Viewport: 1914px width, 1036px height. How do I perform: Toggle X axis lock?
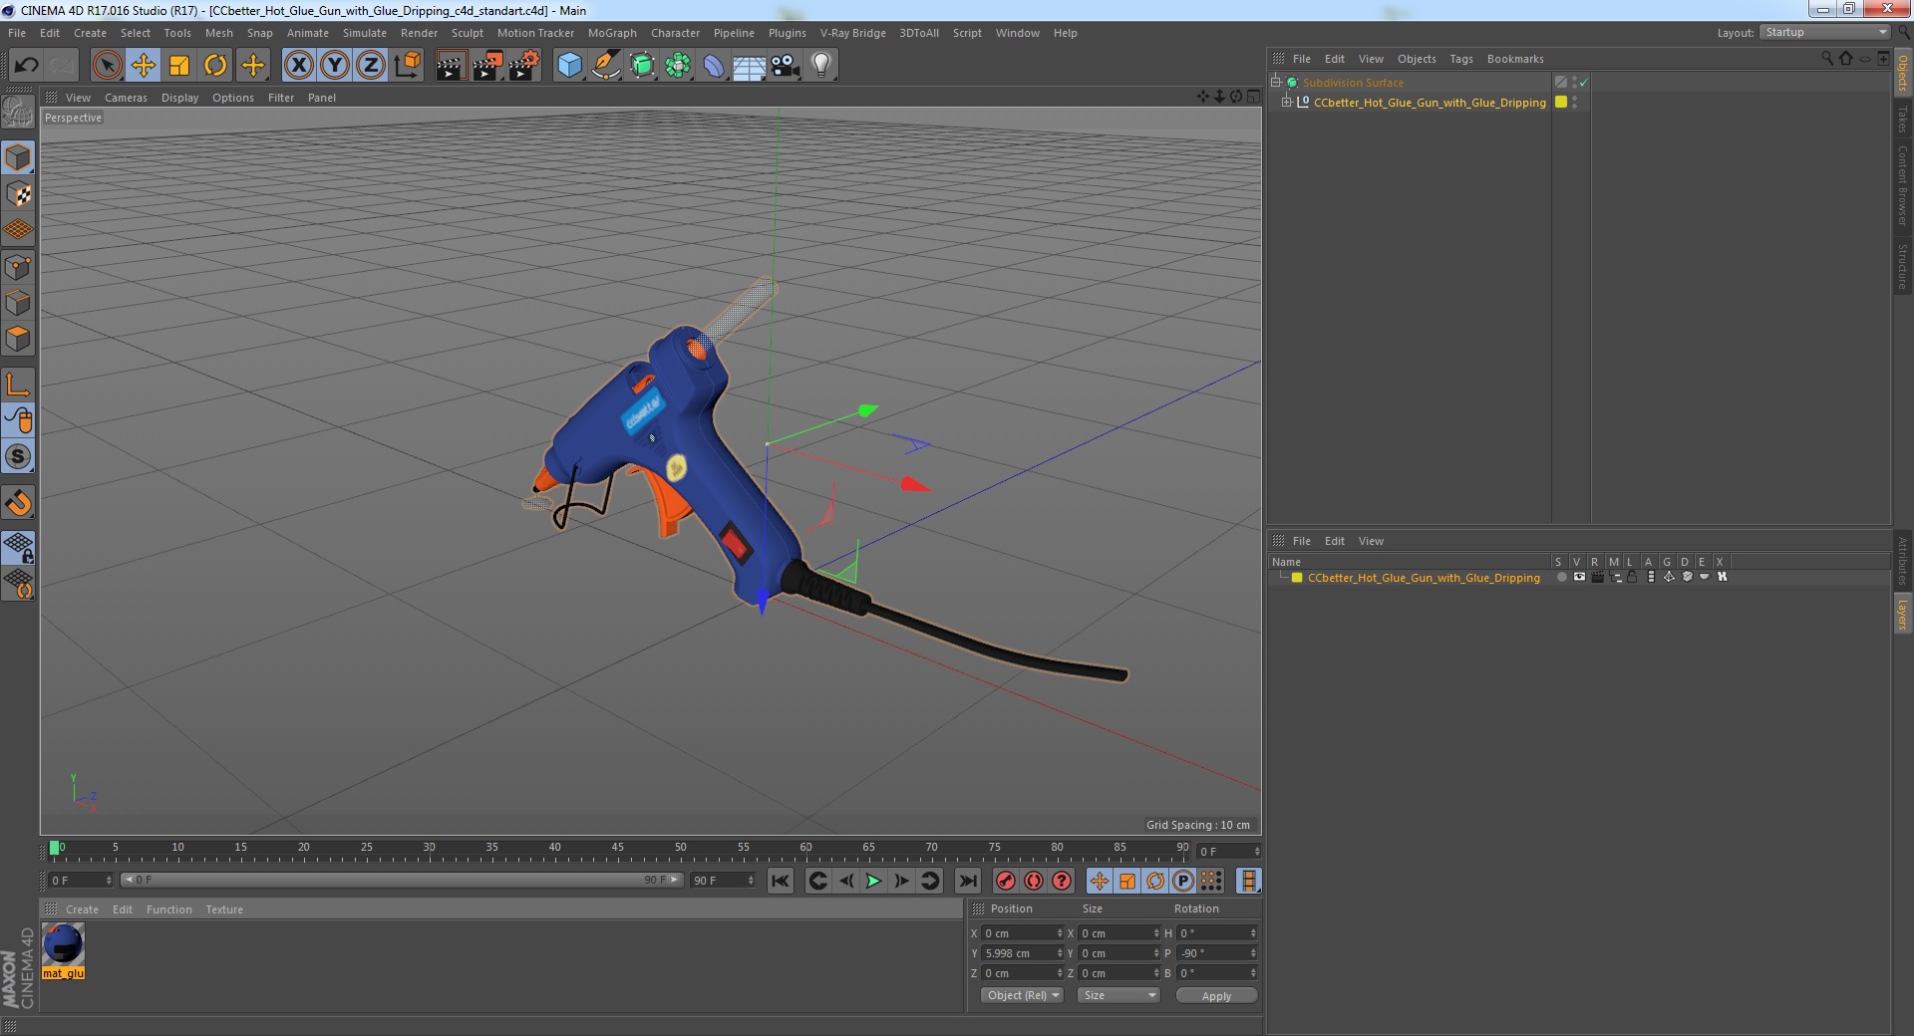coord(298,66)
